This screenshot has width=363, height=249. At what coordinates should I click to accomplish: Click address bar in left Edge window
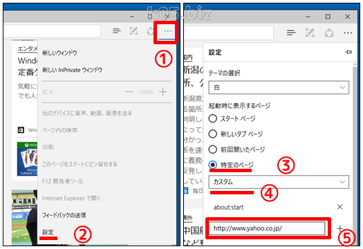pos(52,31)
